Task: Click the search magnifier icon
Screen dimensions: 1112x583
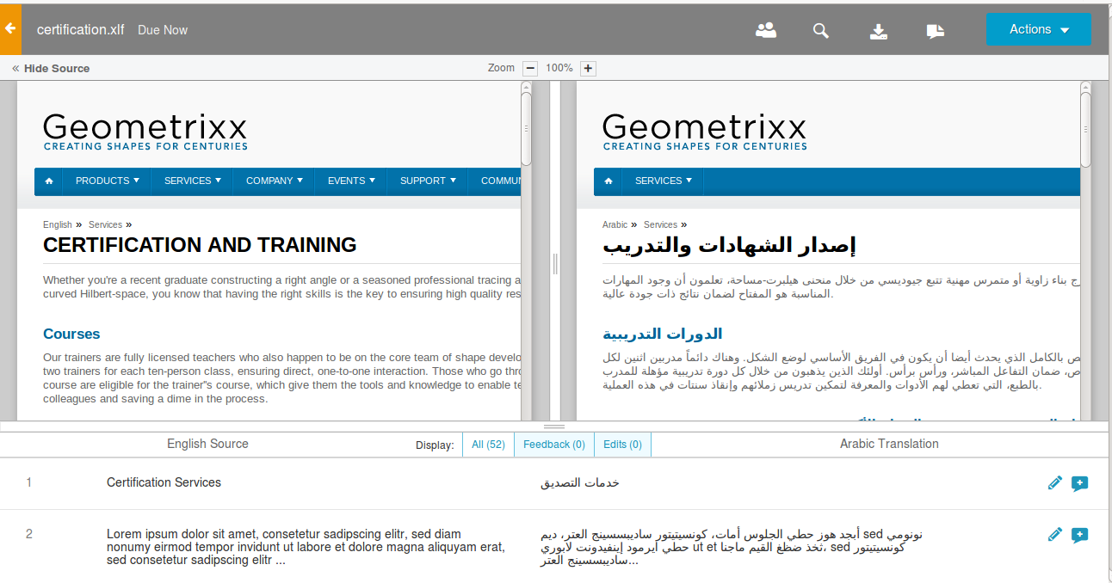Action: tap(821, 31)
